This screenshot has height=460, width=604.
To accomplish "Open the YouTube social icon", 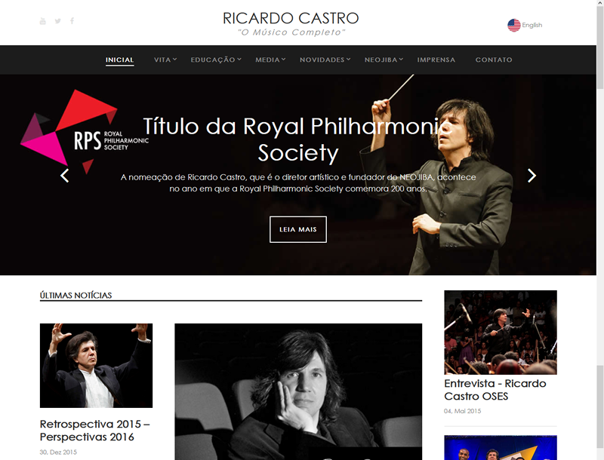I will point(43,21).
